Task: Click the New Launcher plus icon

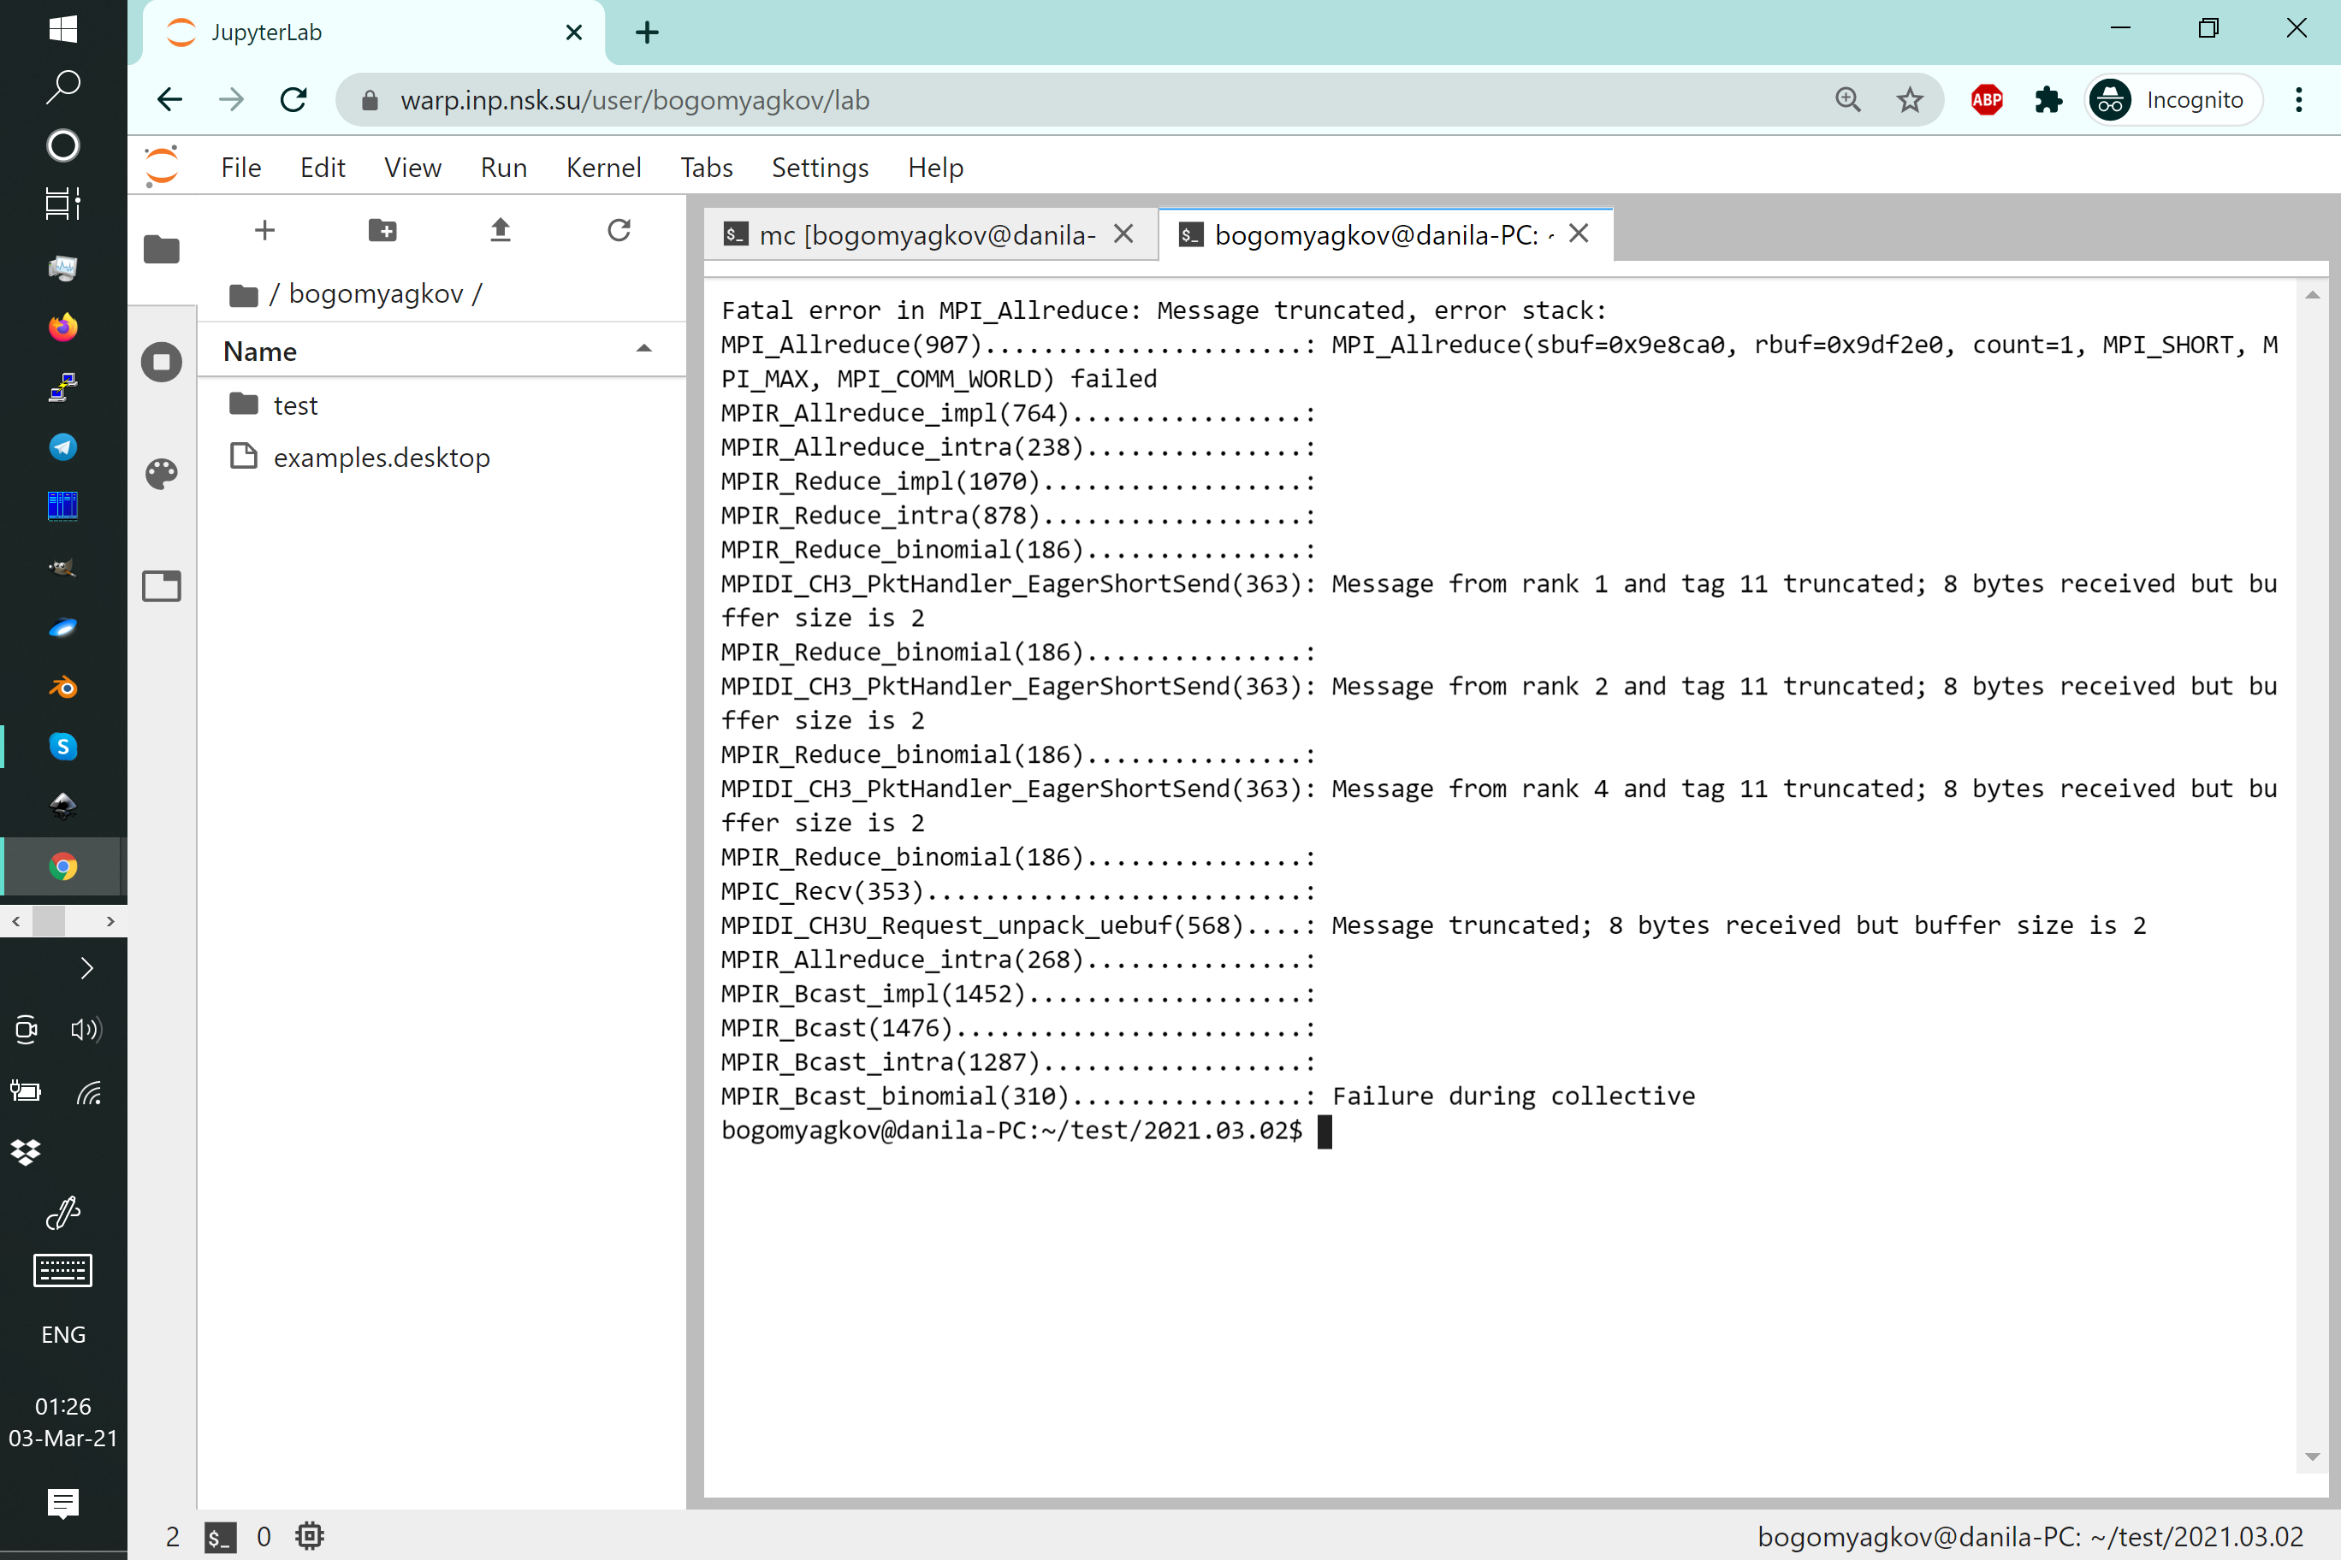Action: tap(264, 231)
